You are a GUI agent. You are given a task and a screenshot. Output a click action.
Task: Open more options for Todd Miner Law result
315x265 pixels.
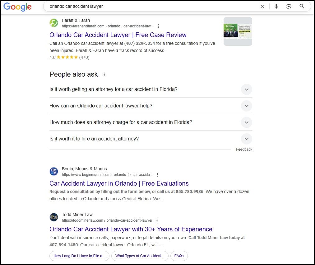point(157,220)
